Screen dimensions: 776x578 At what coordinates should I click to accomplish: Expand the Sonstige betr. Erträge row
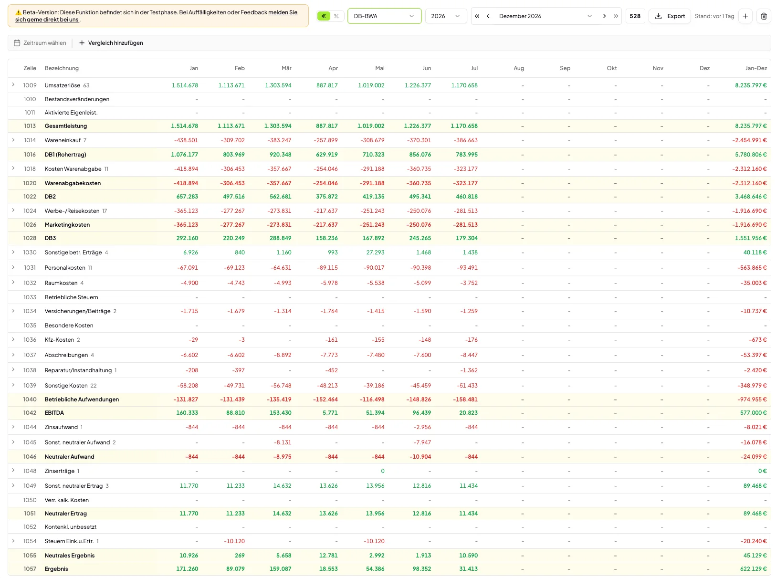13,252
